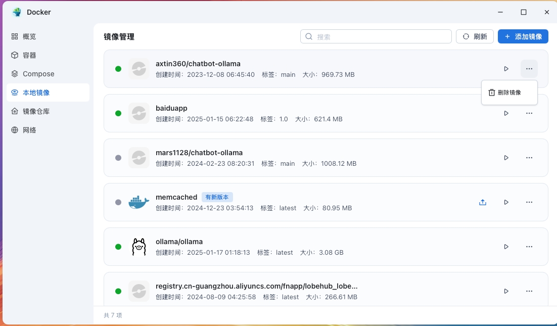Click the registry.cn-guangzhou image placeholder icon
Screen dimensions: 557x326
tap(139, 291)
